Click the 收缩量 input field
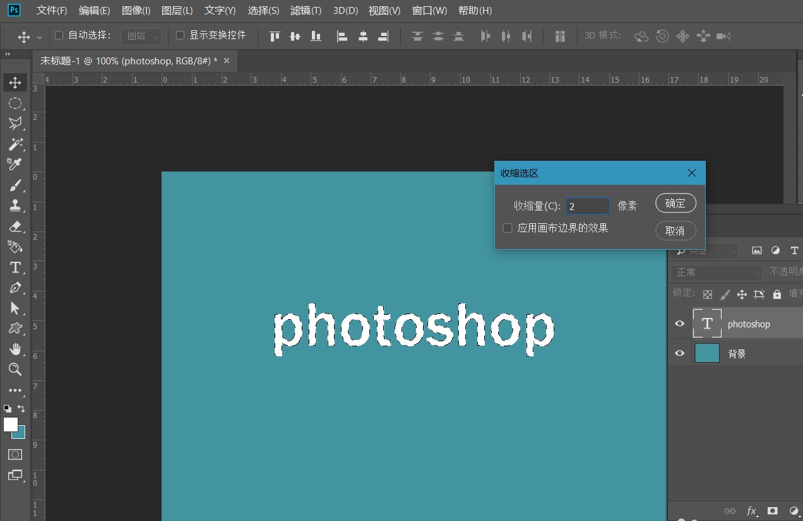This screenshot has height=521, width=803. click(588, 206)
